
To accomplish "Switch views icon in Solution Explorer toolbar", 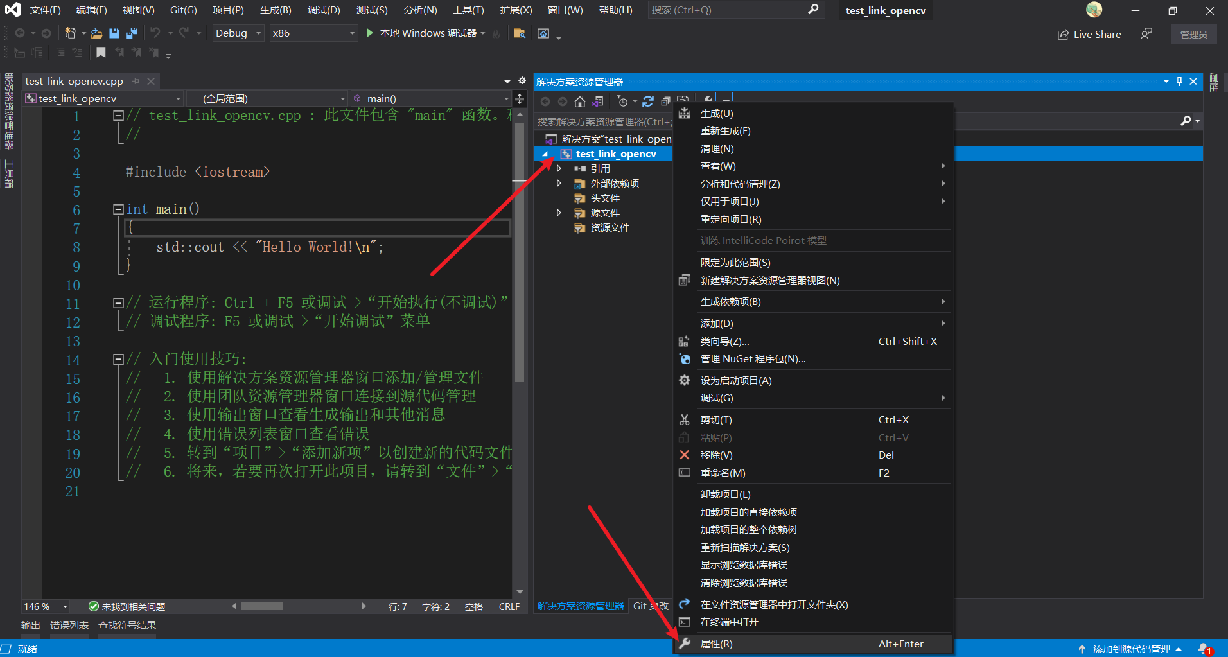I will 598,101.
